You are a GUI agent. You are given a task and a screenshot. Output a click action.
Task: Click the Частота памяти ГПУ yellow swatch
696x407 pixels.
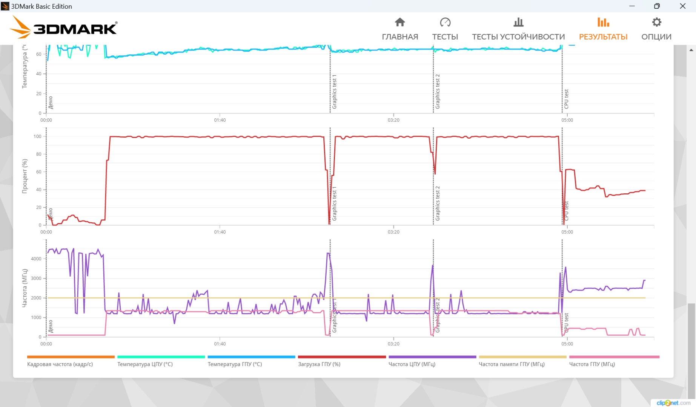click(522, 357)
